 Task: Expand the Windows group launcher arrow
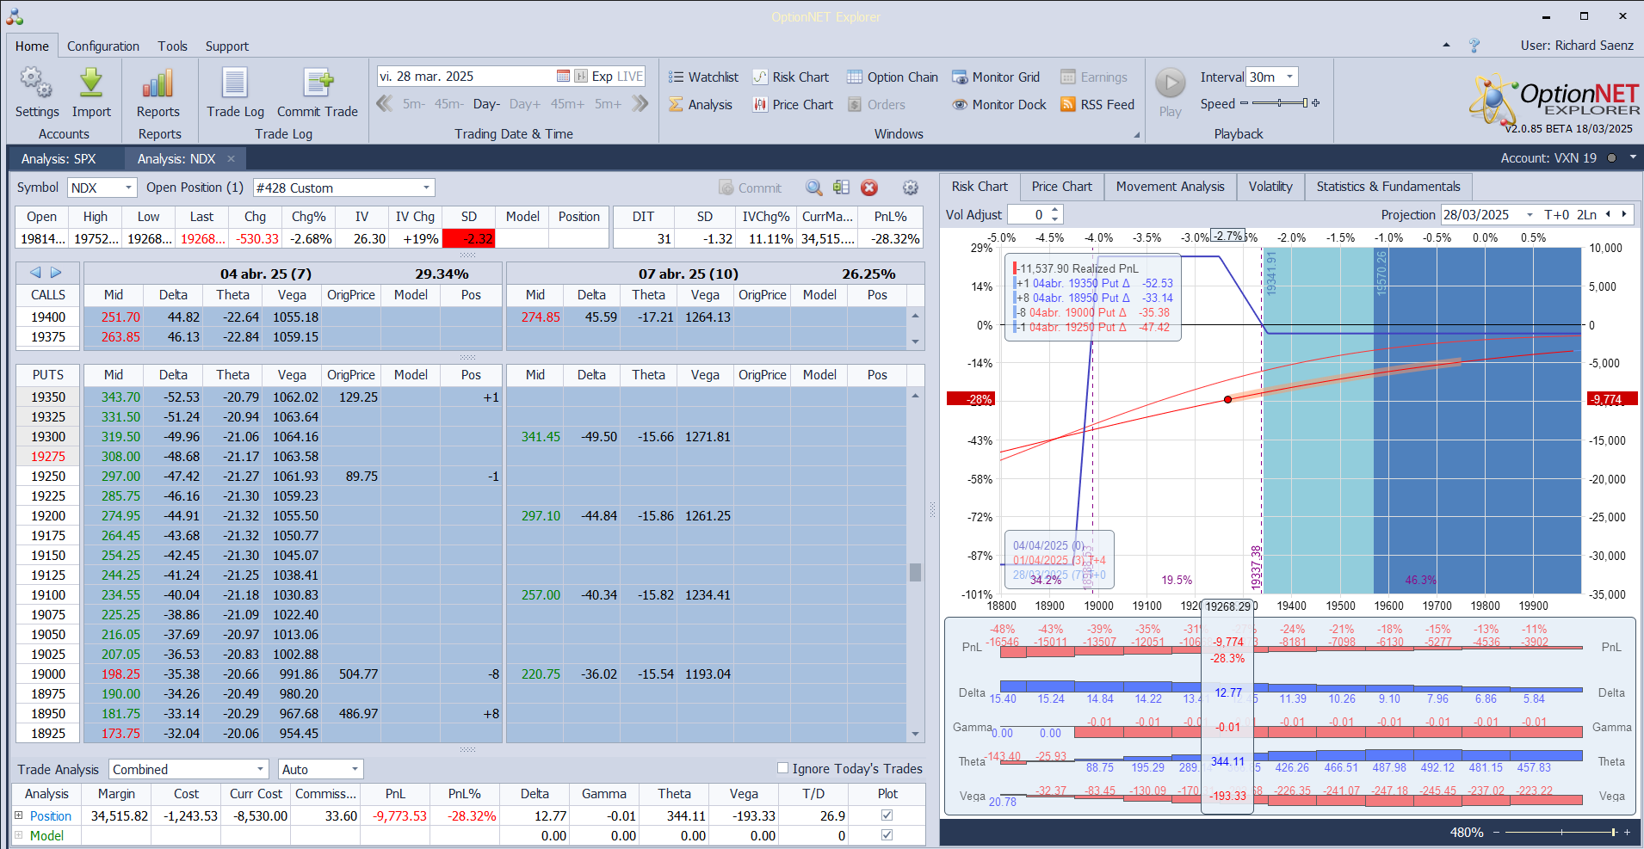(1137, 135)
